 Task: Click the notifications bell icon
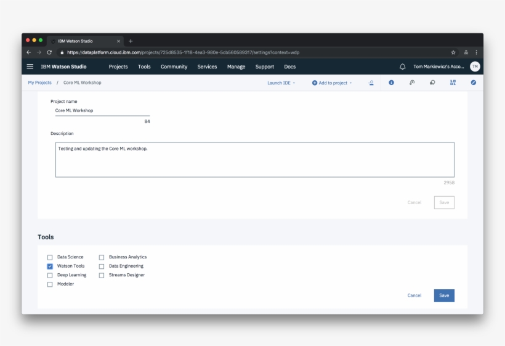point(403,67)
